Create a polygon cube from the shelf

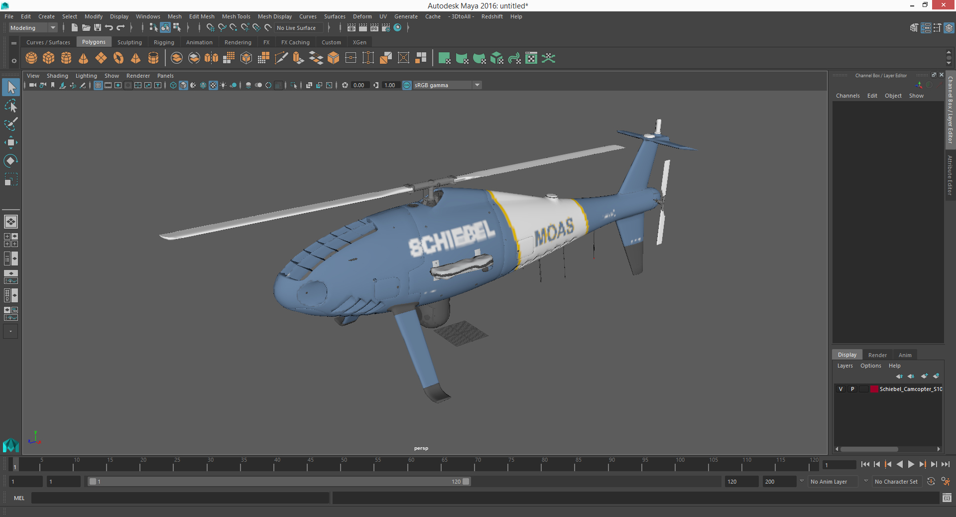pyautogui.click(x=49, y=58)
